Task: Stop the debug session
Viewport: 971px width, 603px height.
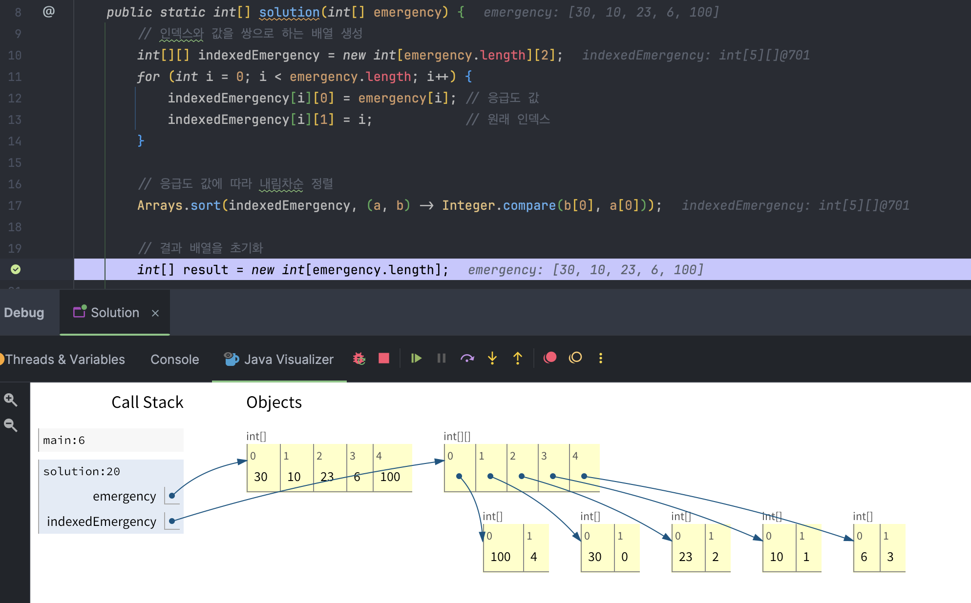Action: tap(384, 359)
